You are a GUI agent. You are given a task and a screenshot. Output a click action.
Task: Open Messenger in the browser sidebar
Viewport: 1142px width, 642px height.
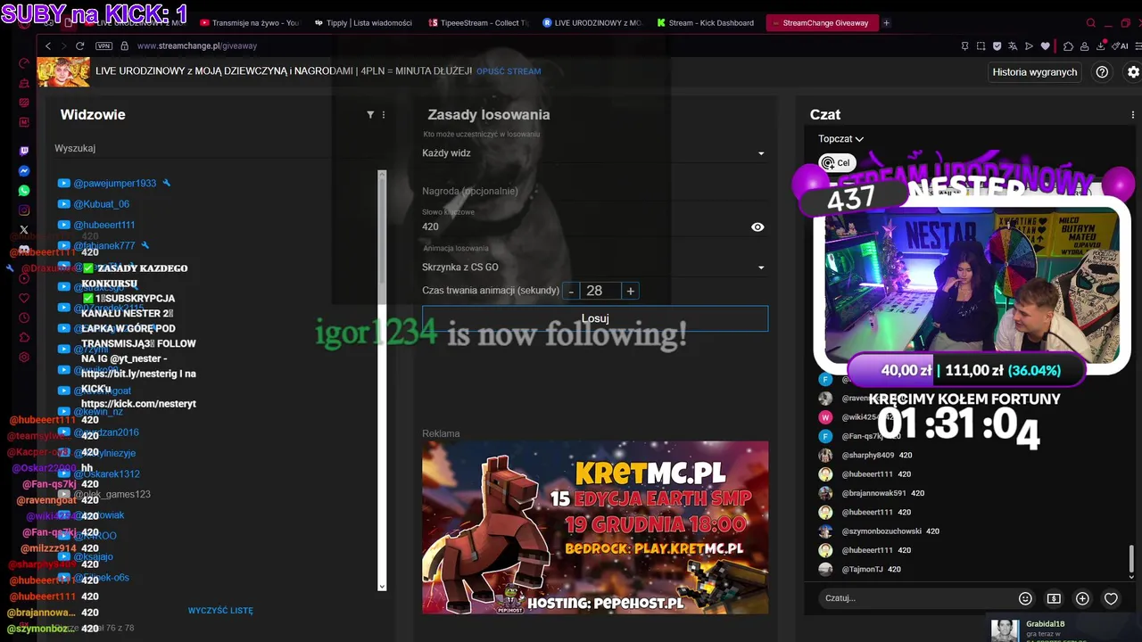[x=24, y=171]
